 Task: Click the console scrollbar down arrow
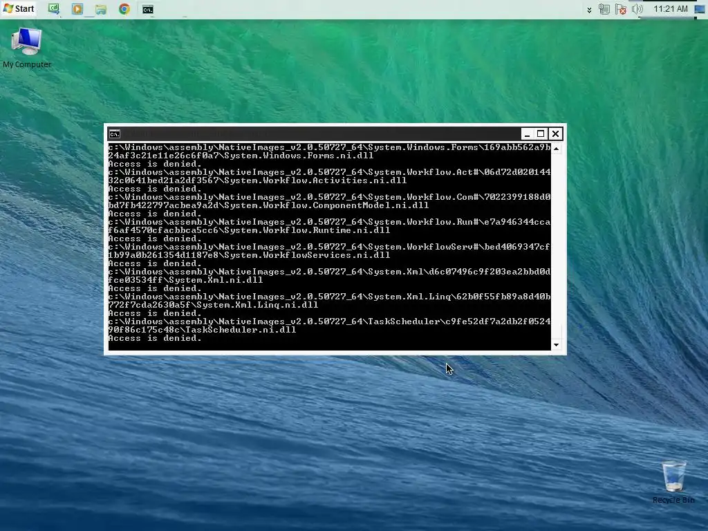click(x=557, y=345)
